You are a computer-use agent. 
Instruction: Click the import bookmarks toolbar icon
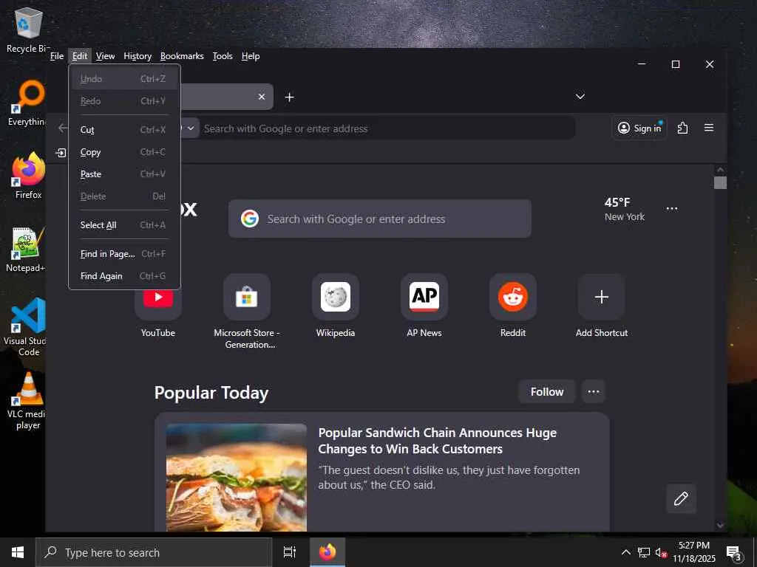point(61,153)
